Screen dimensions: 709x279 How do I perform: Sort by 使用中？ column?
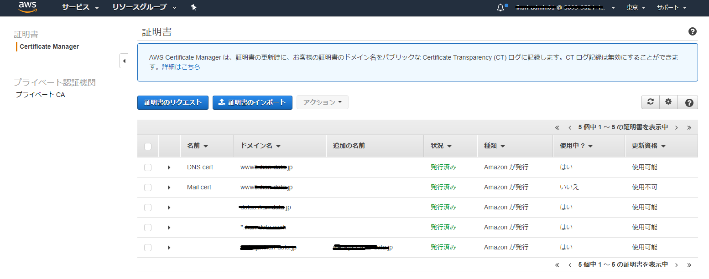click(576, 146)
